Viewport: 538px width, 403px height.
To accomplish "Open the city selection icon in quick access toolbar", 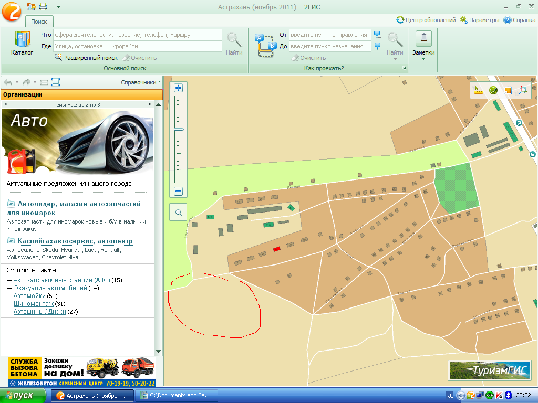I will tap(31, 6).
